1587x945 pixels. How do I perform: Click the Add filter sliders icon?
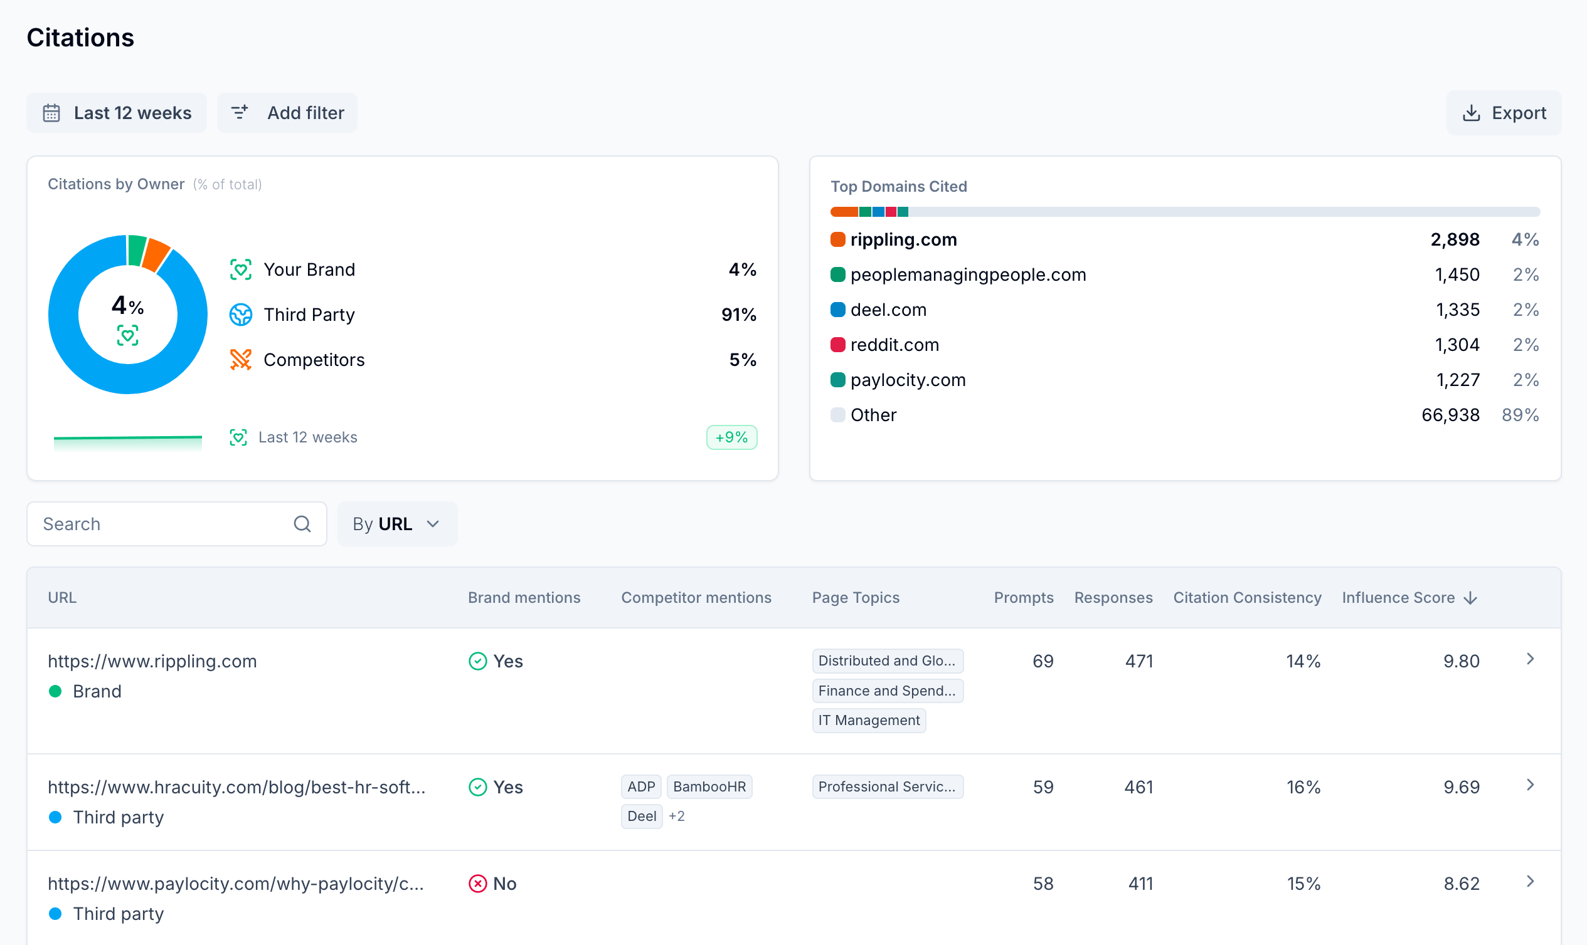[x=240, y=113]
